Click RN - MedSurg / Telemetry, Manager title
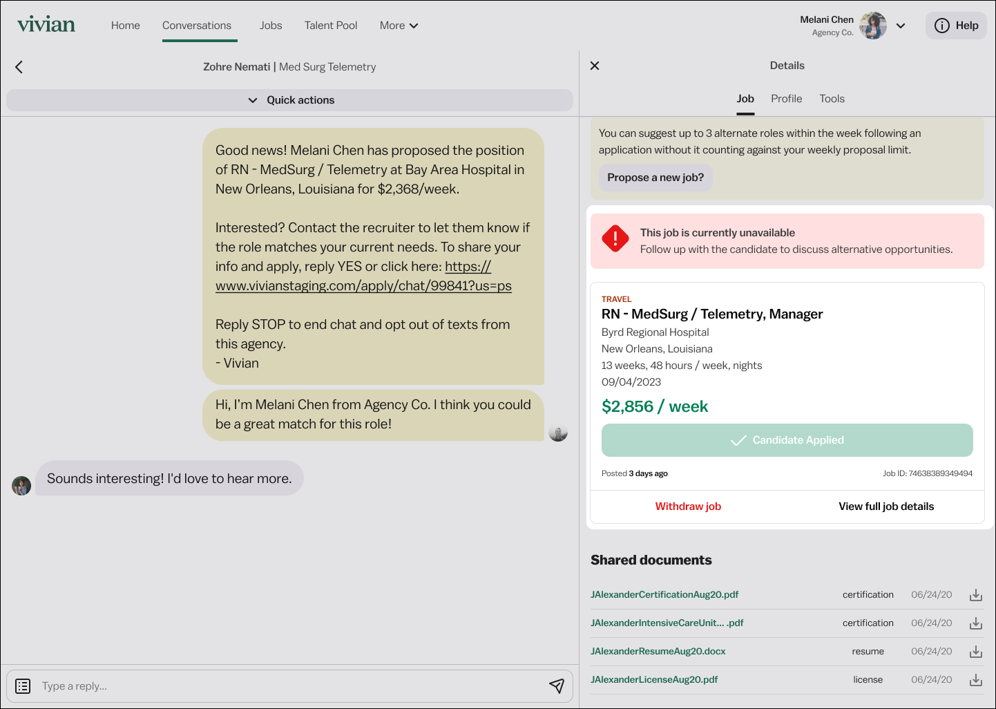 tap(712, 314)
